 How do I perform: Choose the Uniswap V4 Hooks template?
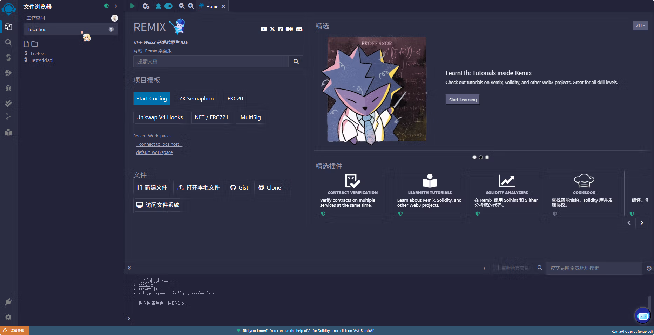click(160, 117)
